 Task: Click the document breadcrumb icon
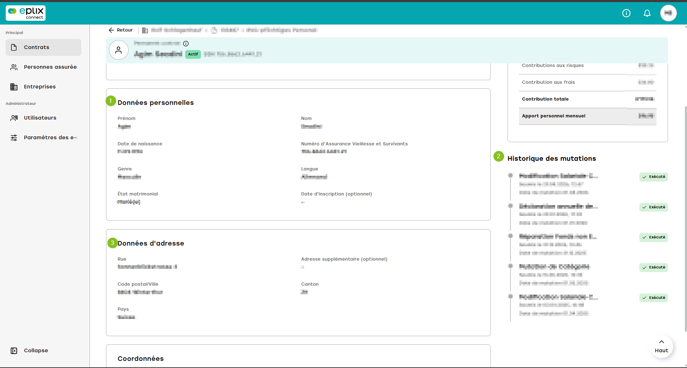point(214,30)
